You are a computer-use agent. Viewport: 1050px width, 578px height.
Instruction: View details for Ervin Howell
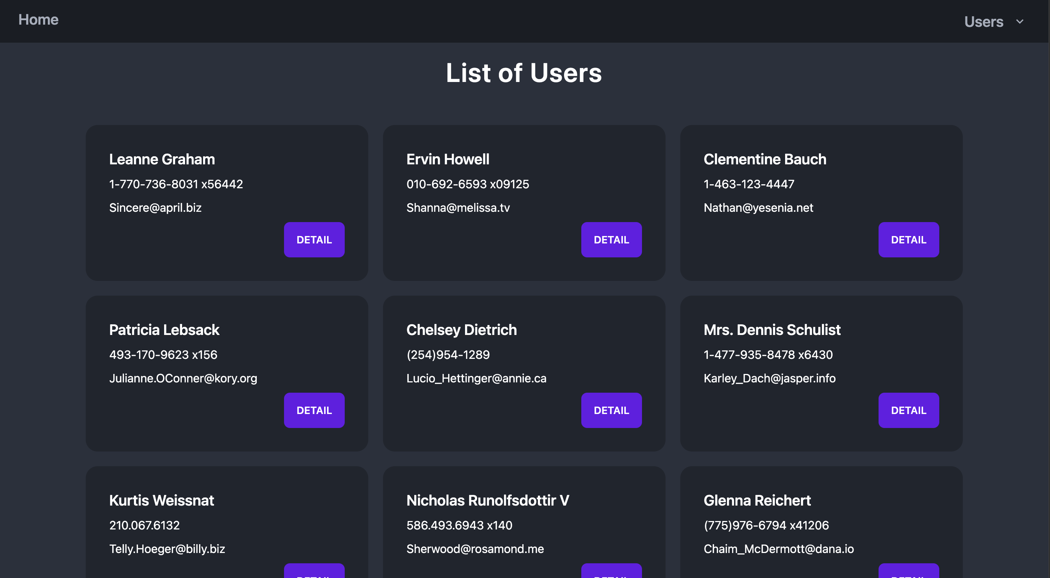611,239
